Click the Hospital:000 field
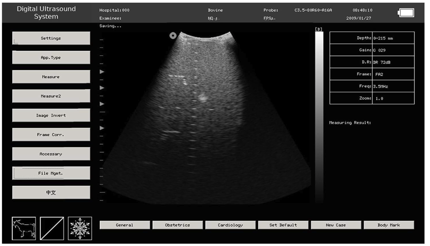 pos(115,10)
